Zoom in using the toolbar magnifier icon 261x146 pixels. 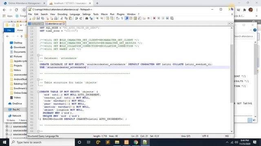pos(97,18)
